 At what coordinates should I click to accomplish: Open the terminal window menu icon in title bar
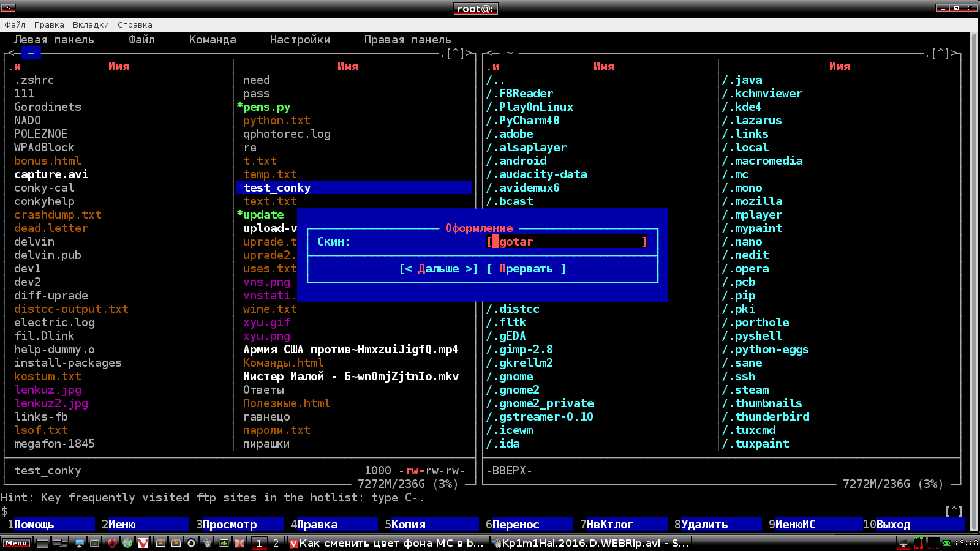tap(8, 8)
